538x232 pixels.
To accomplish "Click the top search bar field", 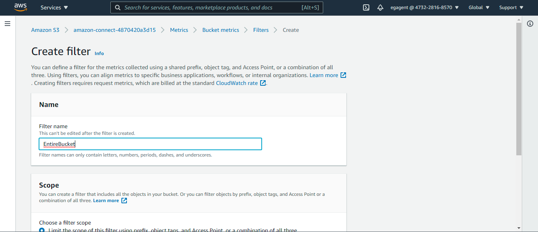I will tap(217, 7).
